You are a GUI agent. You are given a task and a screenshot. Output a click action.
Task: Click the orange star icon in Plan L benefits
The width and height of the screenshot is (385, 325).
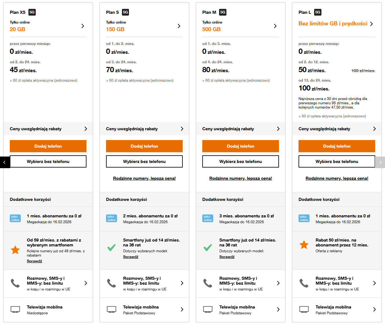tap(304, 245)
